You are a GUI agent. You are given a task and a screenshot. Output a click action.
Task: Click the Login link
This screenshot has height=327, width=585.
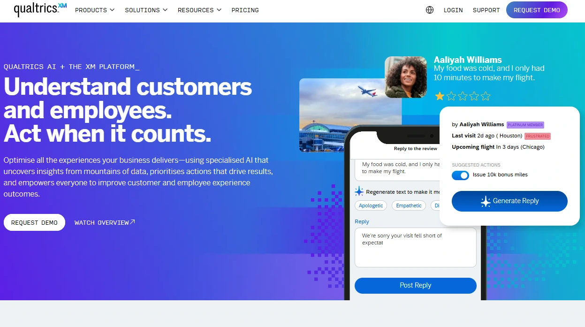[453, 10]
